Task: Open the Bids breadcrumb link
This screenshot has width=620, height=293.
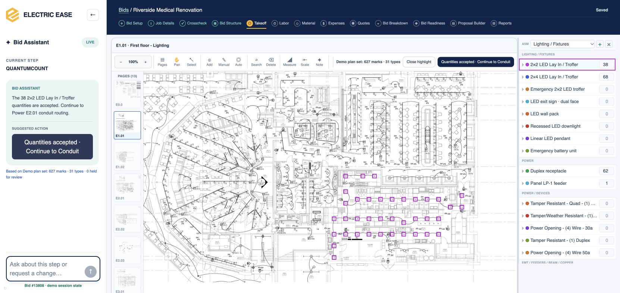Action: click(x=123, y=10)
